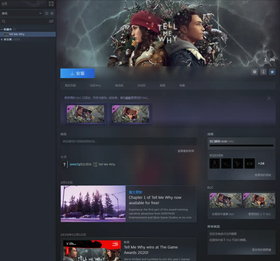Click the recent activity clock icon
This screenshot has width=280, height=261.
point(47,13)
